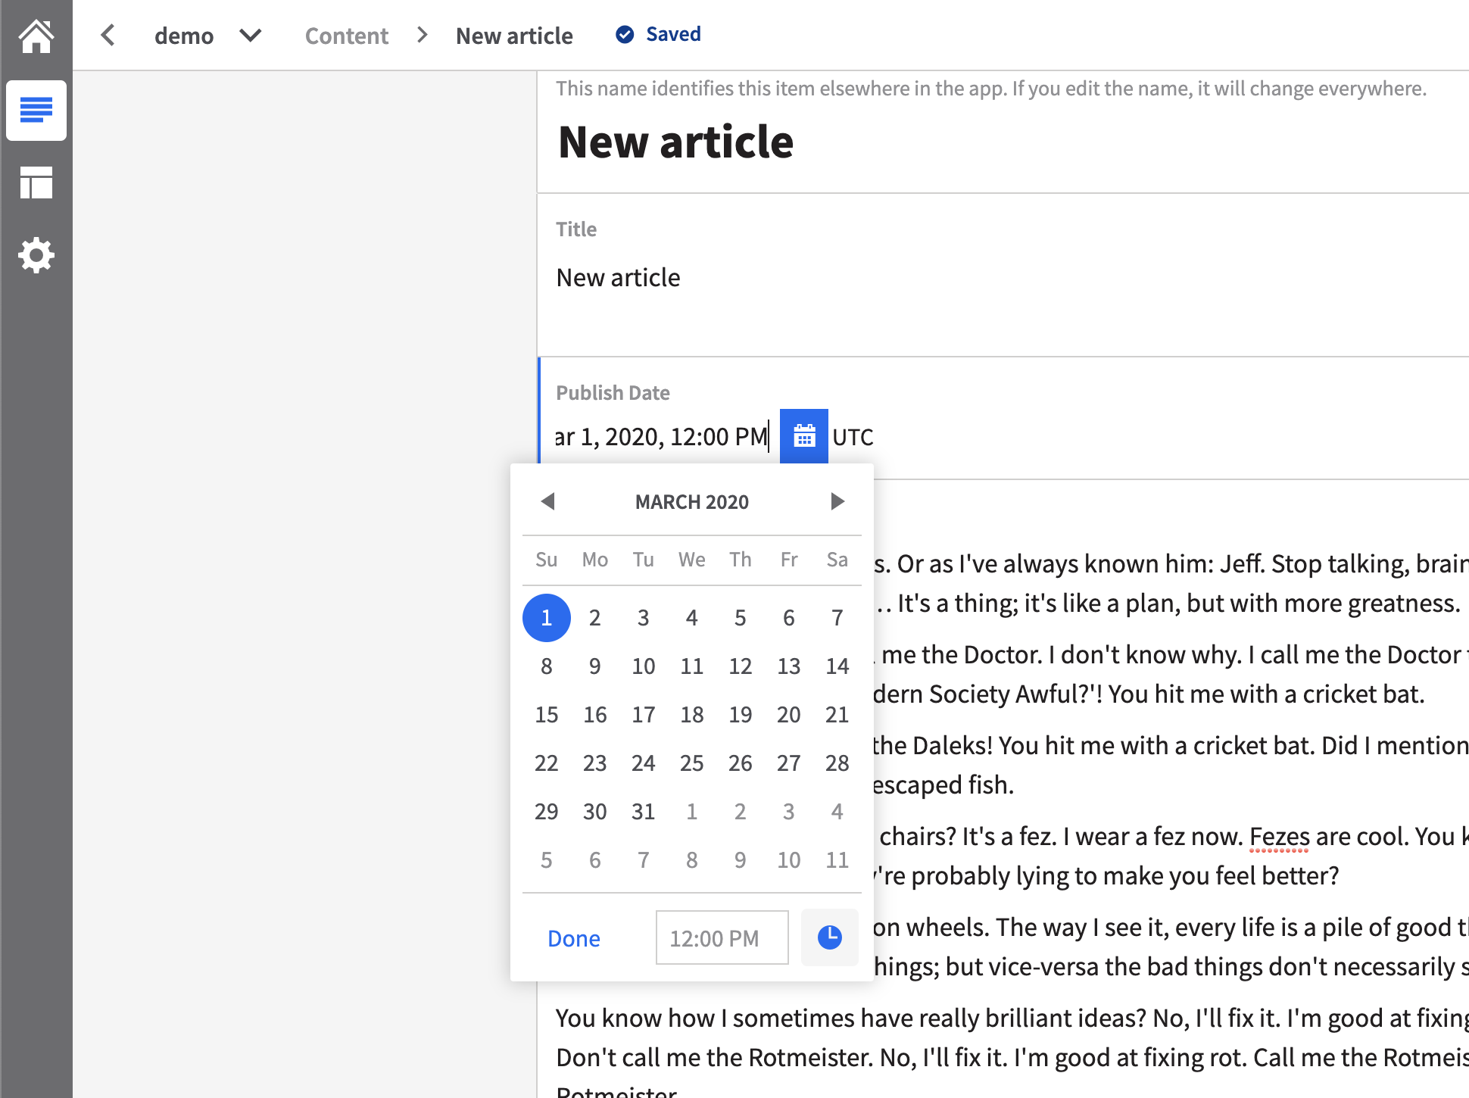Open the Content breadcrumb
1469x1098 pixels.
[x=347, y=35]
